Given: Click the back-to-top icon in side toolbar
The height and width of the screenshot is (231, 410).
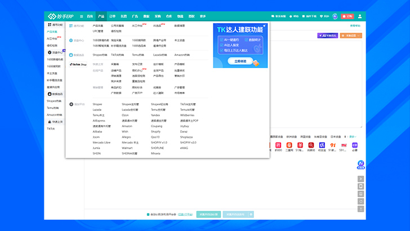Looking at the screenshot, I should (x=360, y=209).
